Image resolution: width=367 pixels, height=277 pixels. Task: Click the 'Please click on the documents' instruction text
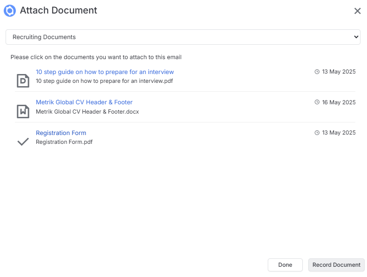[96, 57]
